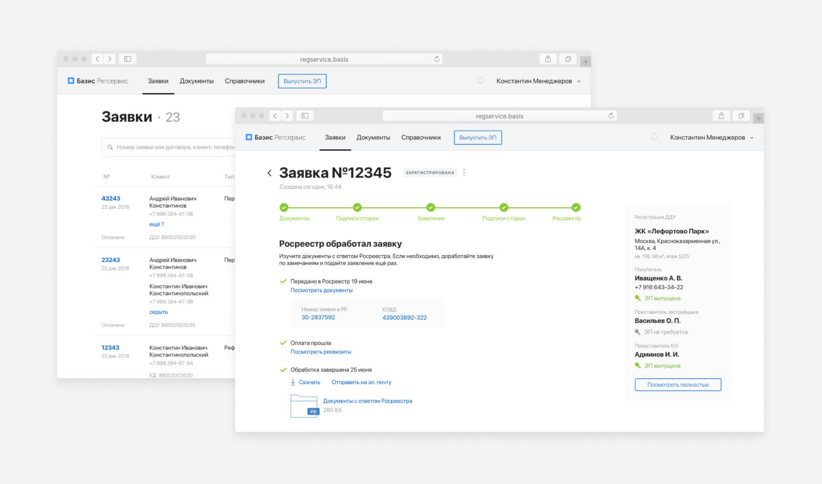
Task: Click the back arrow next to Заявка №12345
Action: point(269,173)
